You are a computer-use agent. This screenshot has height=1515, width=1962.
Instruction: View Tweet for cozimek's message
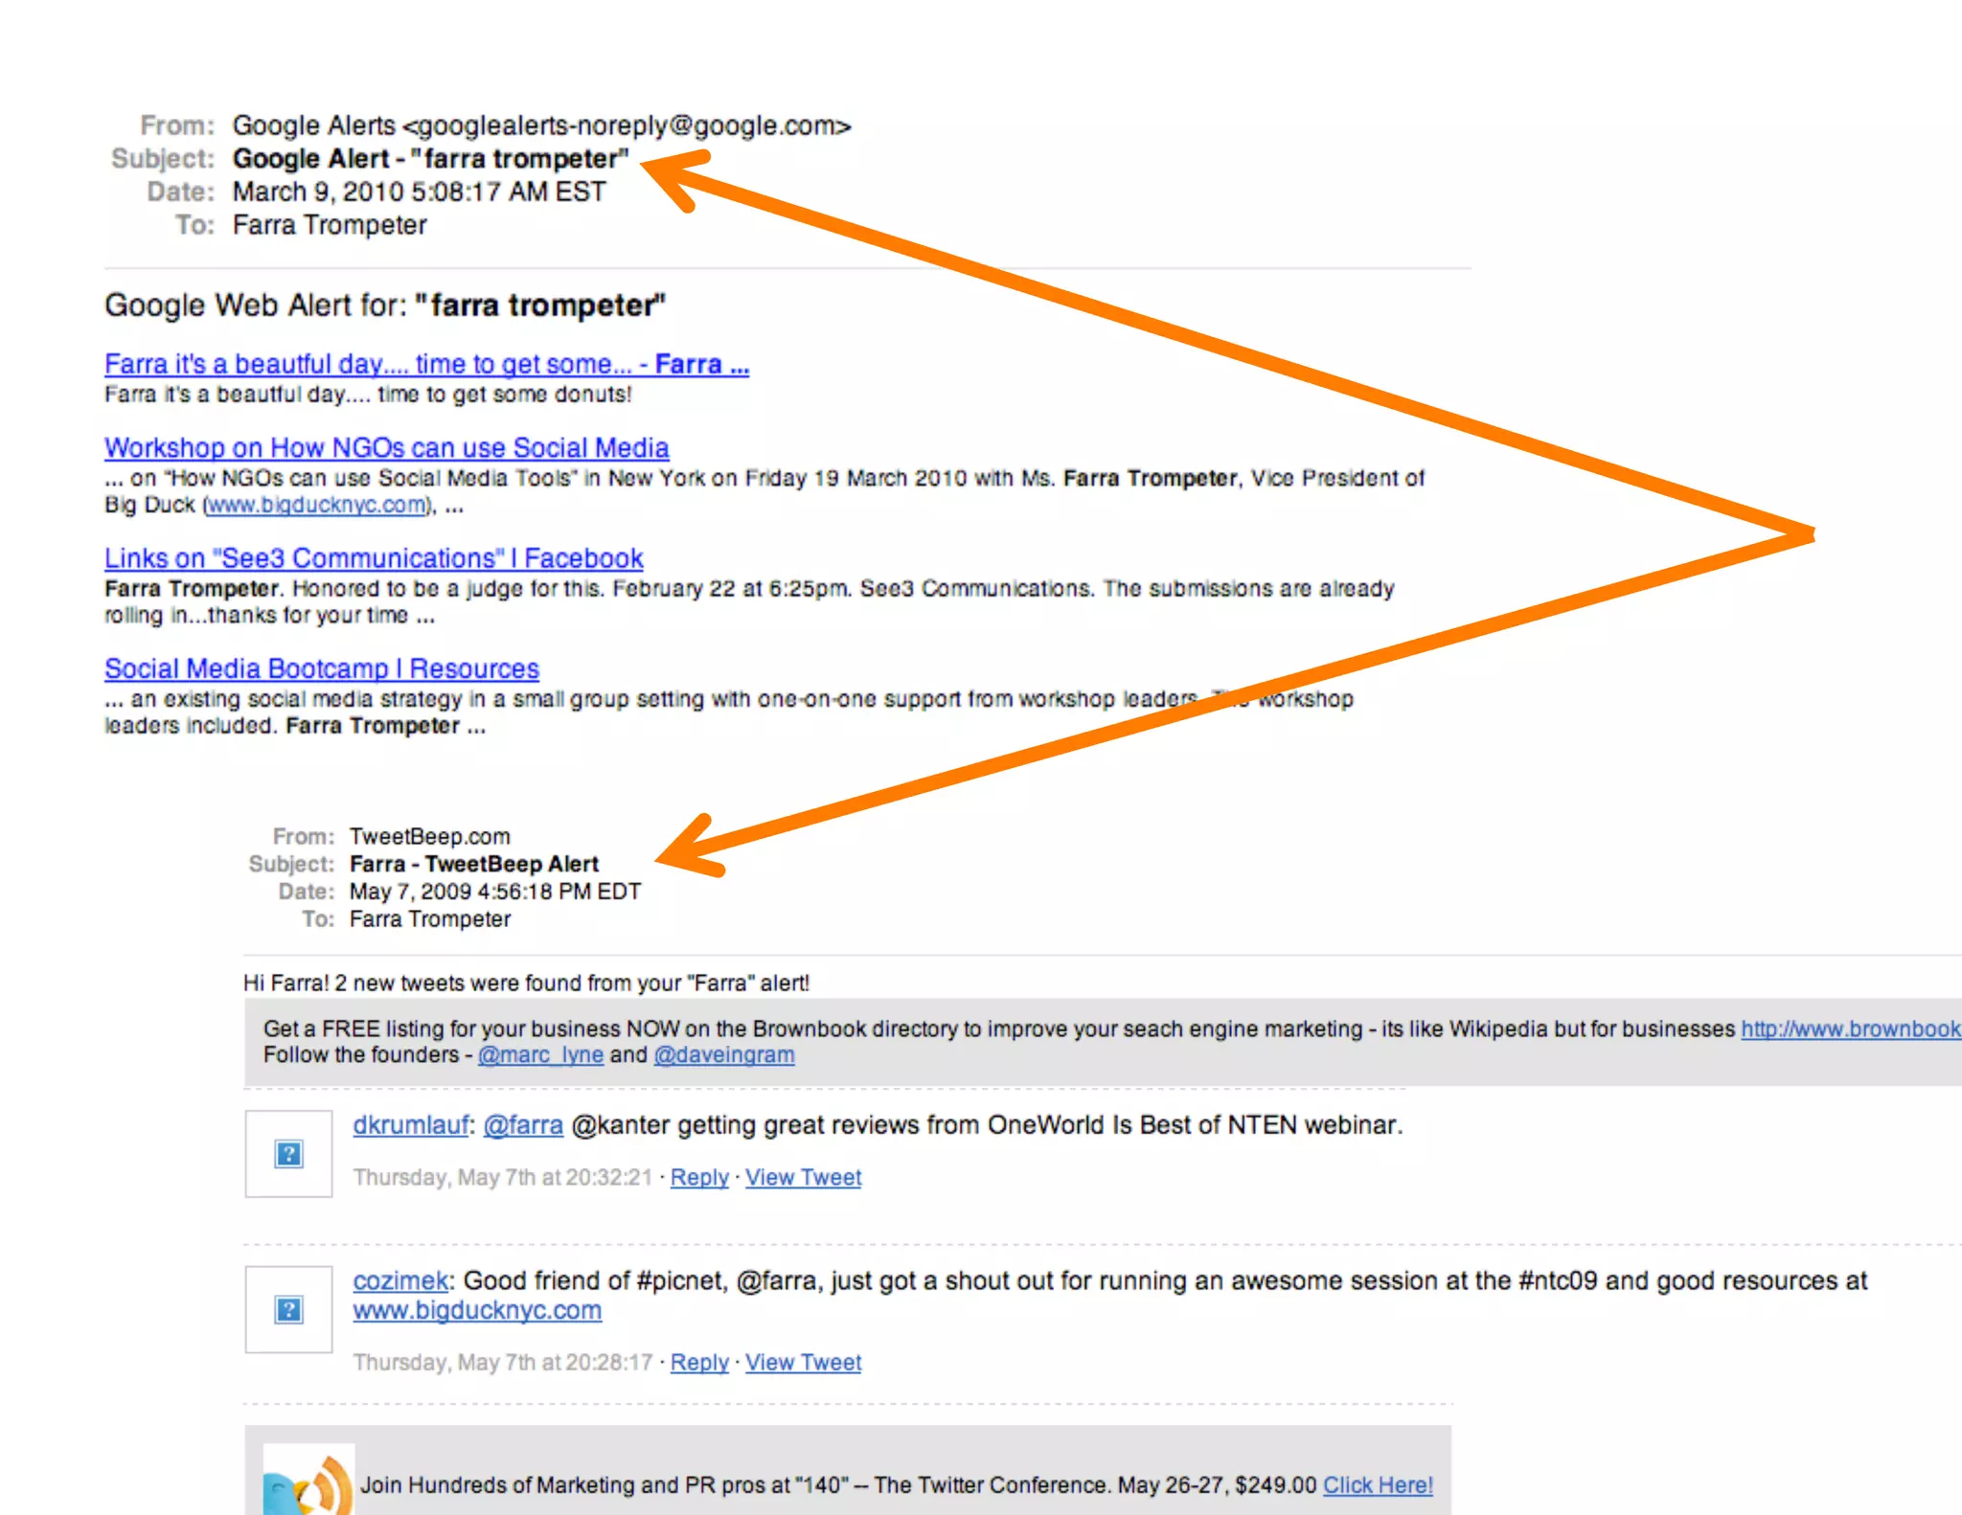point(803,1362)
